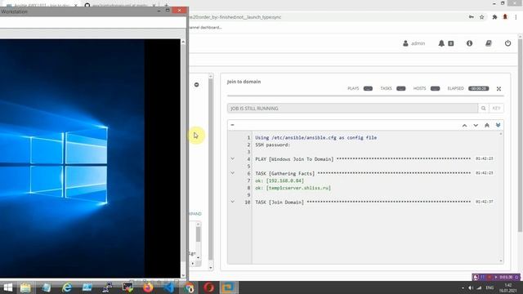Screen dimensions: 523x294
Task: Open File Explorer from taskbar
Action: pyautogui.click(x=25, y=287)
